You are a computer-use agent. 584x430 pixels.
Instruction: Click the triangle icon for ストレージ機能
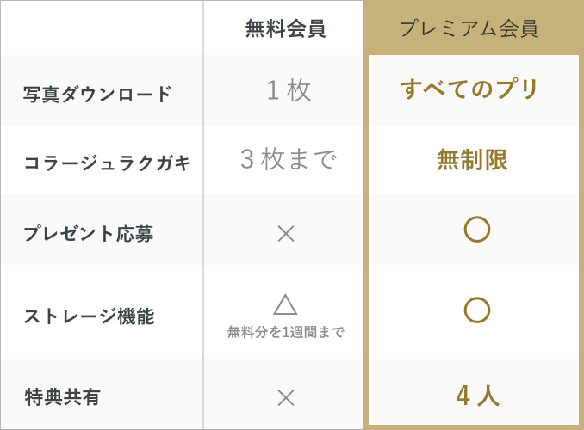pos(285,304)
